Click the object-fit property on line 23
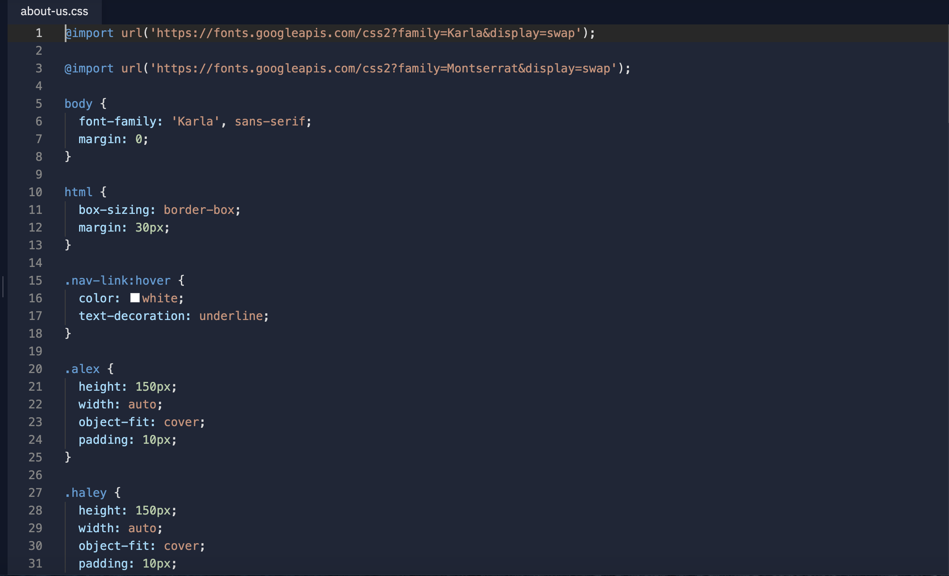Viewport: 949px width, 576px height. pos(114,422)
